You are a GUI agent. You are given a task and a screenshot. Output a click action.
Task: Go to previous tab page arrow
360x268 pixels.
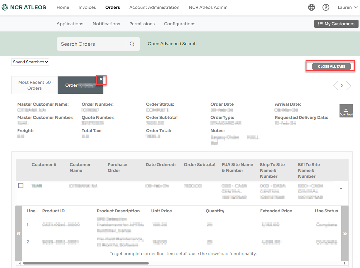point(335,86)
